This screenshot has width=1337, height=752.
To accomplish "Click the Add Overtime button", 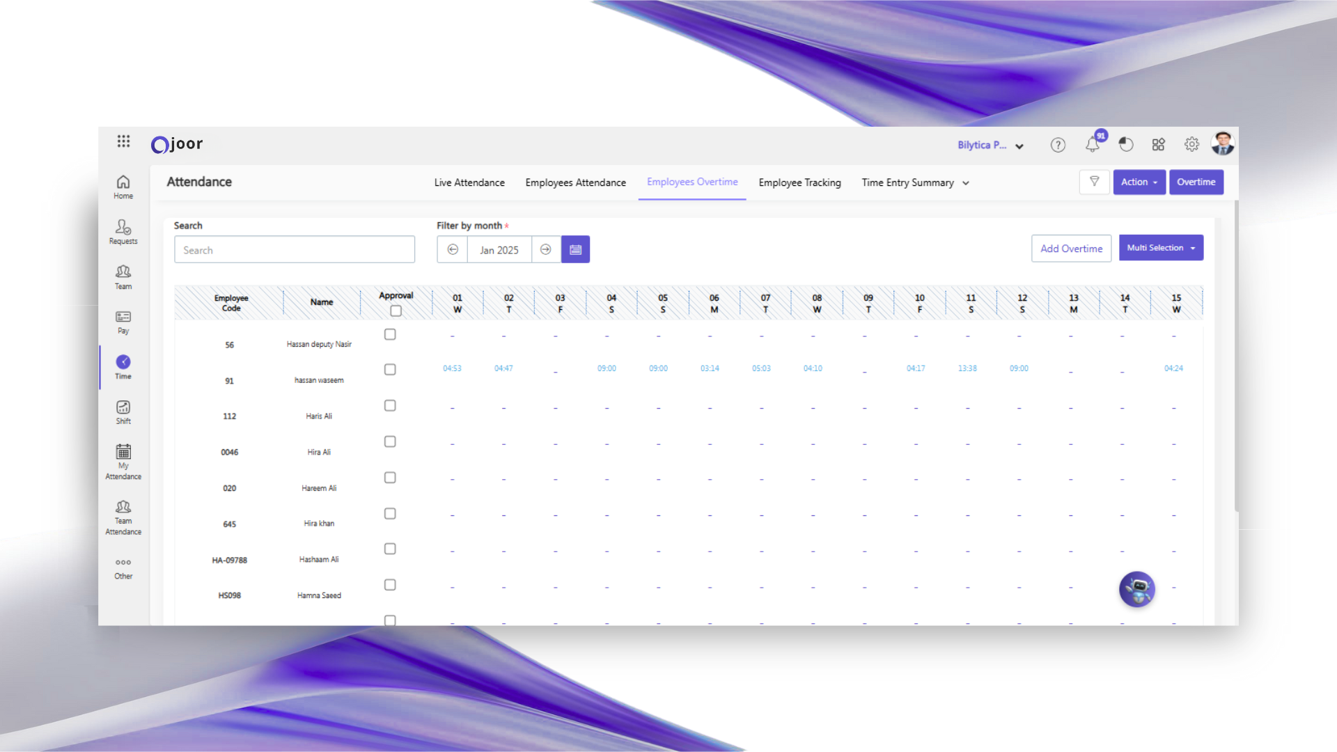I will click(1071, 249).
